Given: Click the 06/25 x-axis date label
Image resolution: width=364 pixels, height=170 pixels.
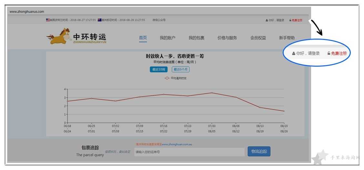Looking at the screenshot, I should pyautogui.click(x=91, y=126).
